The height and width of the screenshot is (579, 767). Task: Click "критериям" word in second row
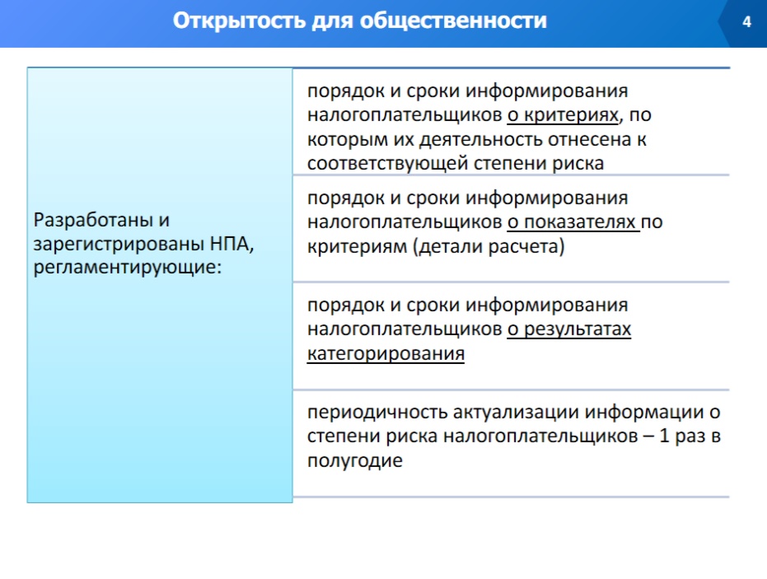pyautogui.click(x=357, y=247)
